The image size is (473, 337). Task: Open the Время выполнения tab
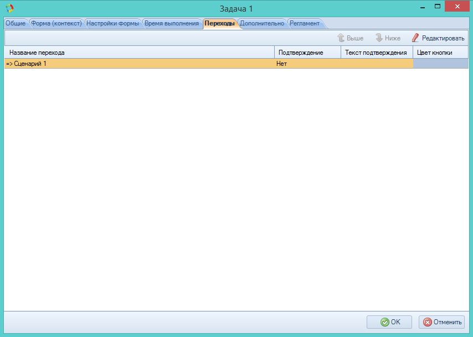coord(171,23)
